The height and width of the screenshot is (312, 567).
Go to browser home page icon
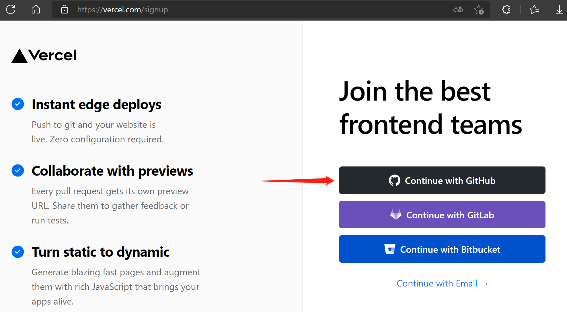click(x=36, y=9)
